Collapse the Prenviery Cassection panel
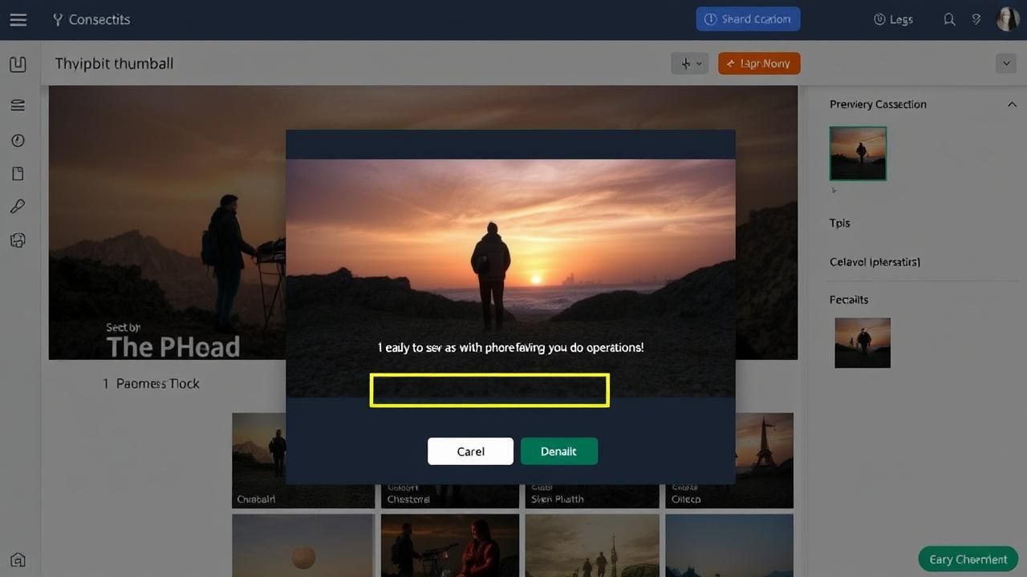 pyautogui.click(x=1011, y=104)
